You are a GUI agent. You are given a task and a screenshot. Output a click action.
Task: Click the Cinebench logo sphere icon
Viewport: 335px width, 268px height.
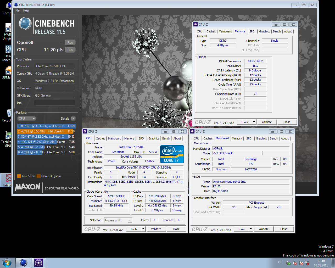tap(25, 24)
